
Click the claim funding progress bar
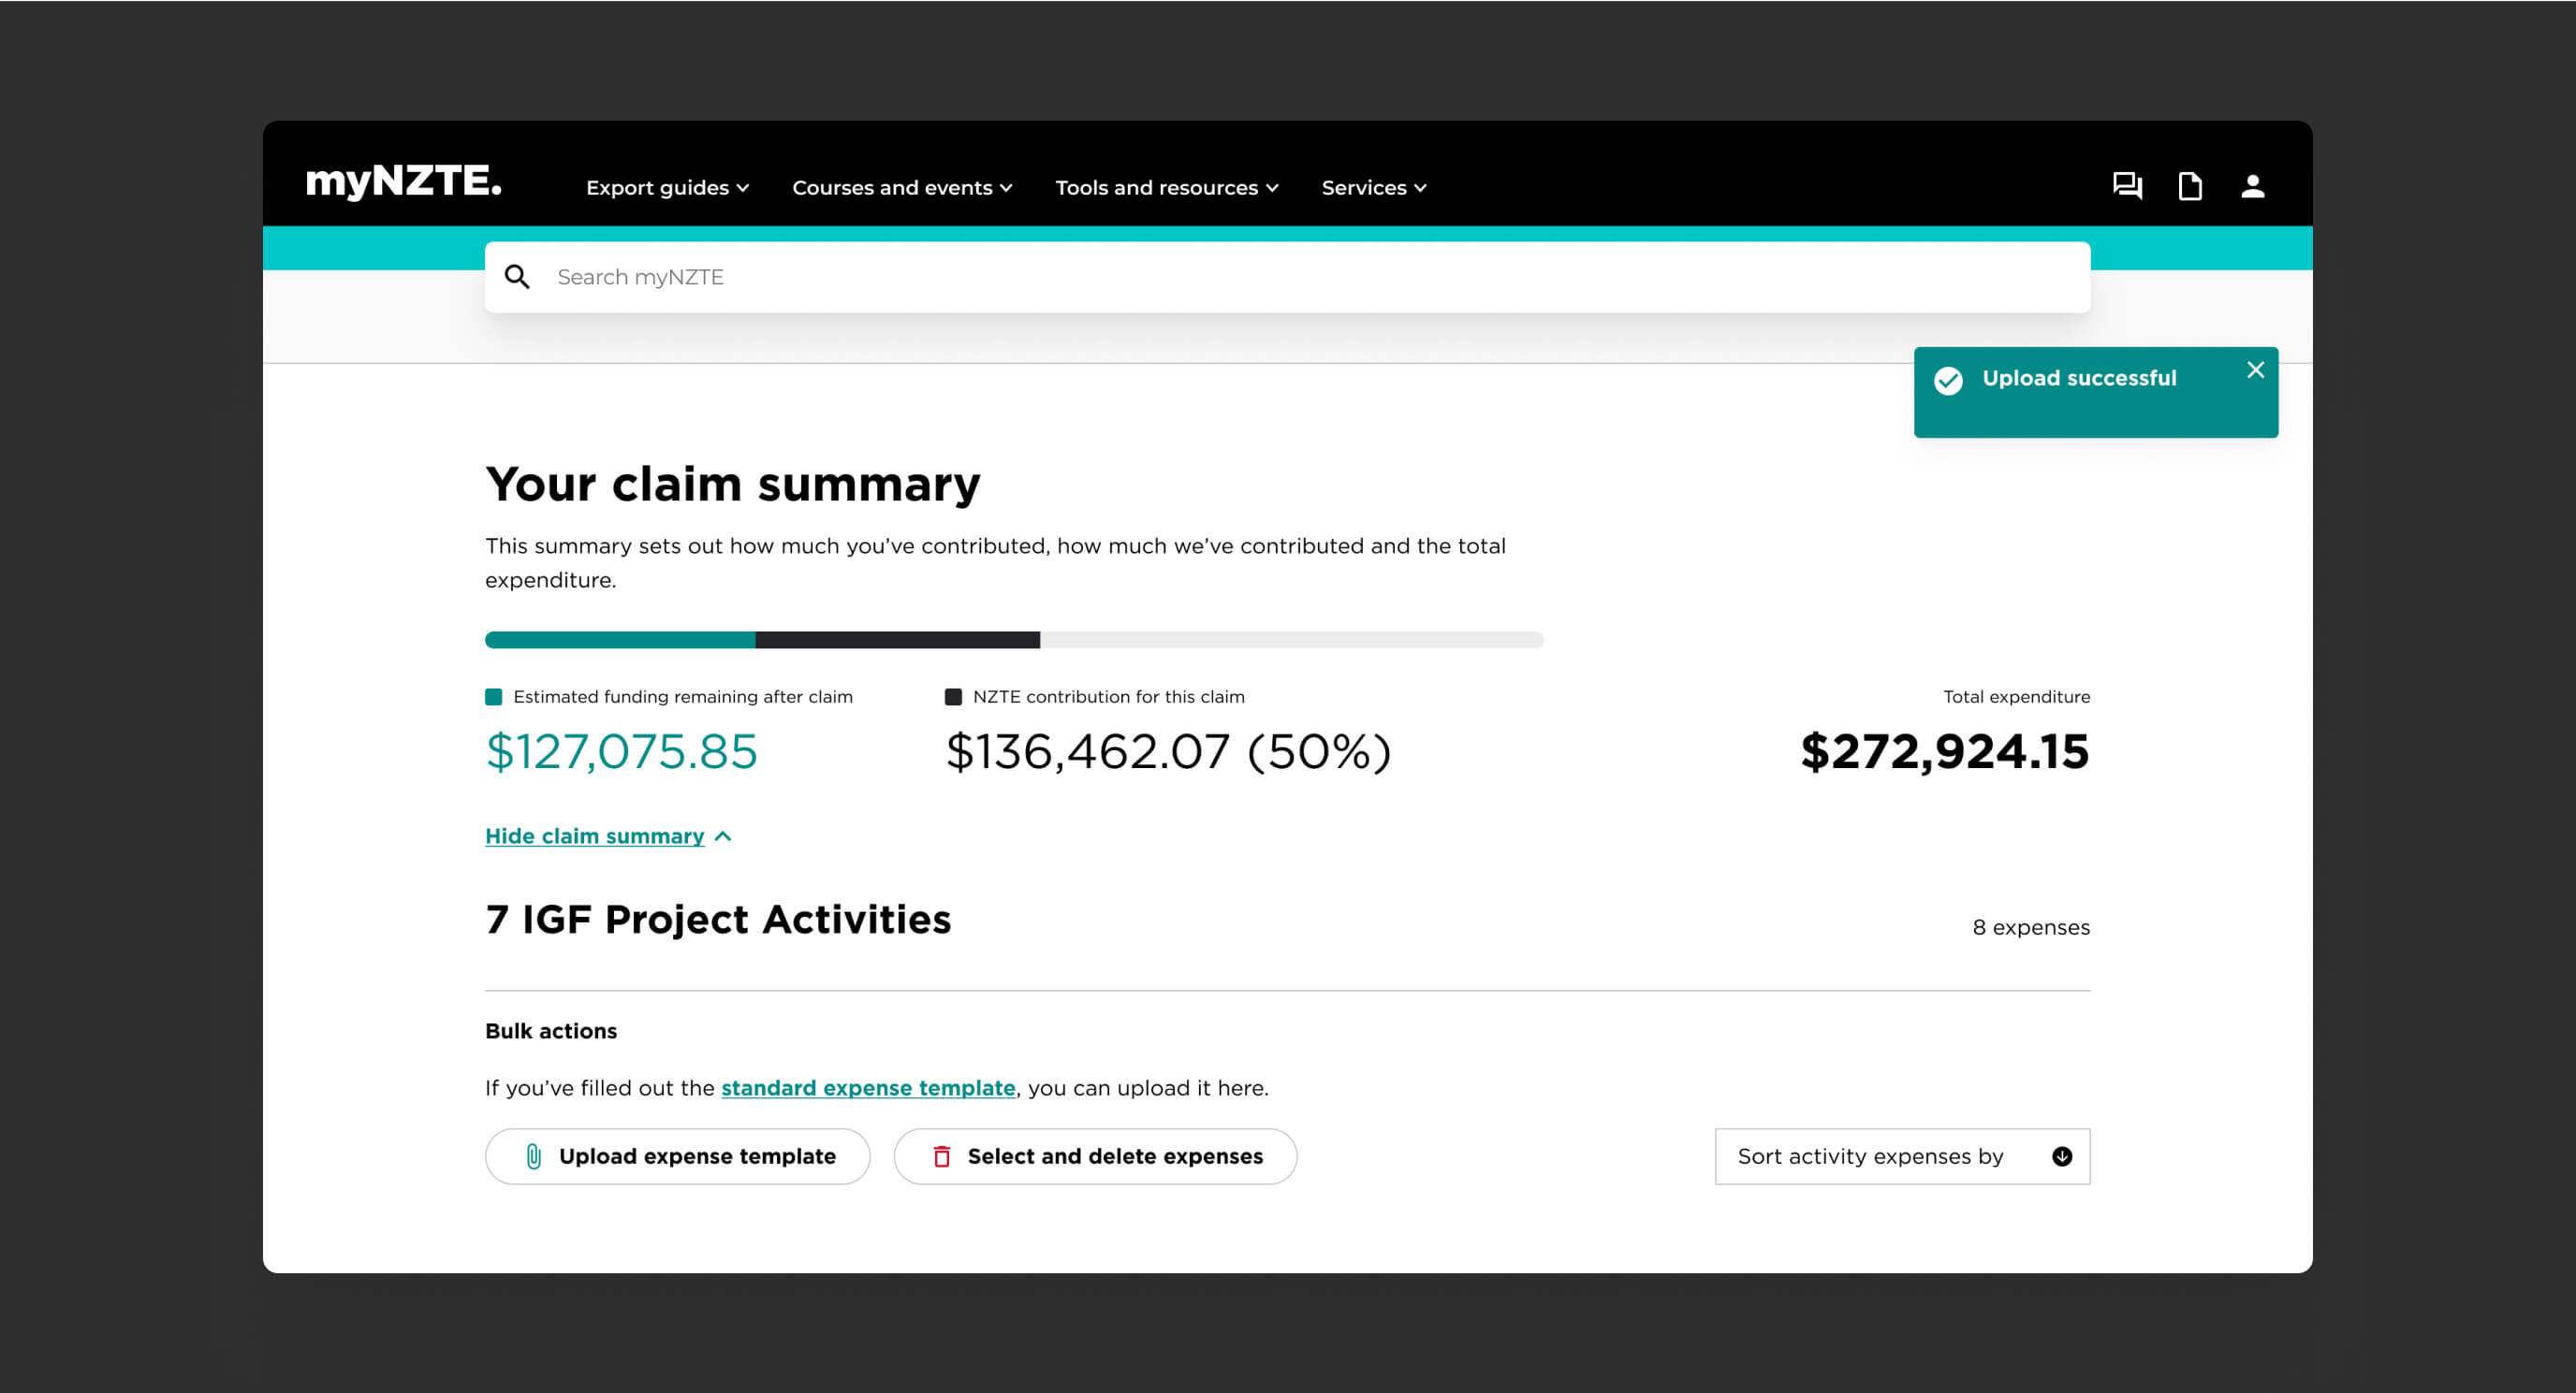pyautogui.click(x=1014, y=640)
